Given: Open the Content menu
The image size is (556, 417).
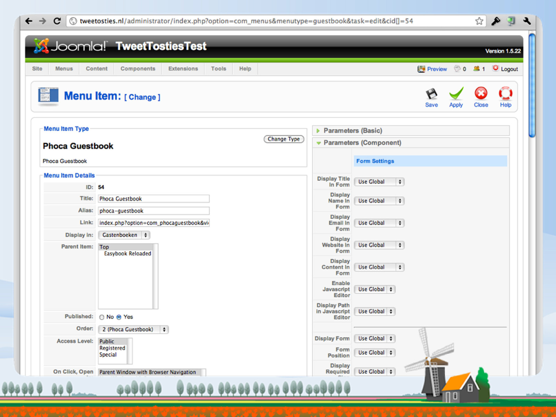Looking at the screenshot, I should pos(97,68).
